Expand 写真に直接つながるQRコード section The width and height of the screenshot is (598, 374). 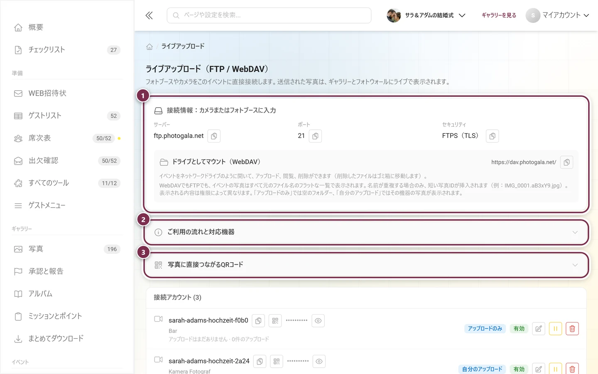point(366,265)
